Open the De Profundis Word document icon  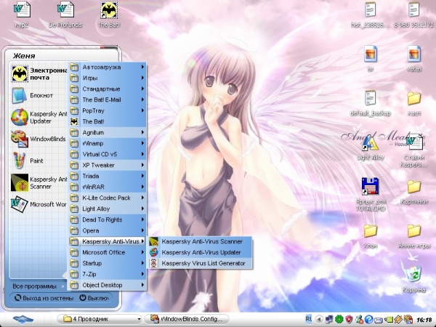(65, 9)
